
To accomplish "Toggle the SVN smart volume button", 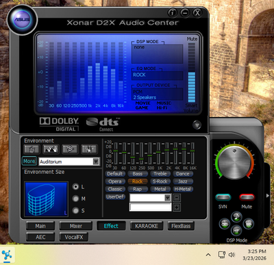I will (x=223, y=197).
